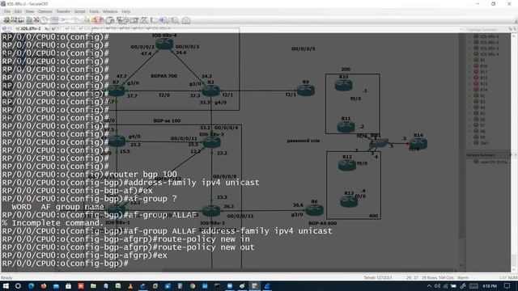
Task: Open Firefox from taskbar
Action: click(x=44, y=286)
